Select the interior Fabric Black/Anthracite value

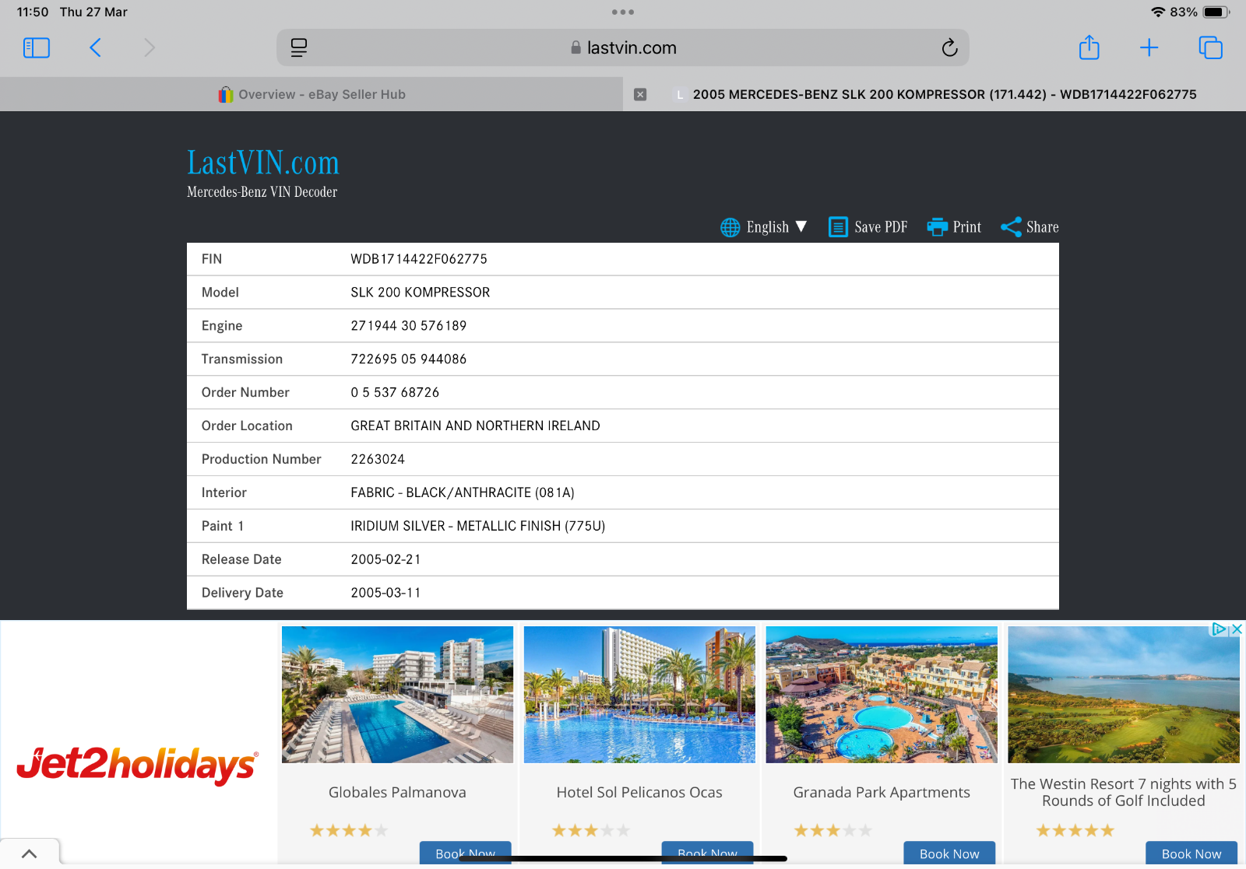coord(463,493)
